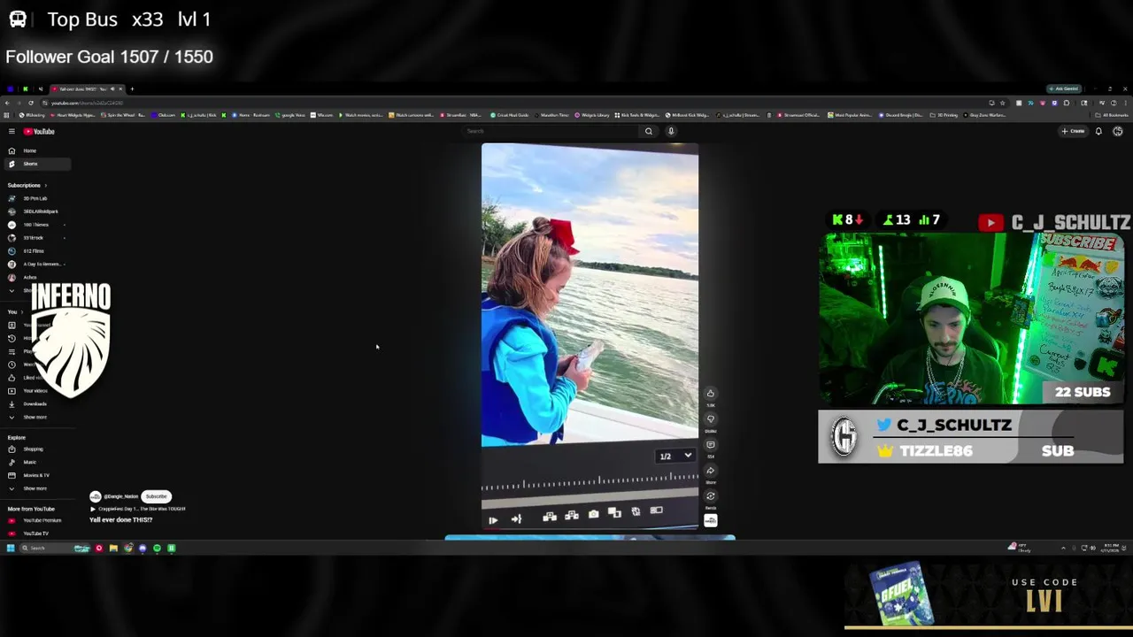
Task: Open the Short's sound thumbnail
Action: coord(710,521)
